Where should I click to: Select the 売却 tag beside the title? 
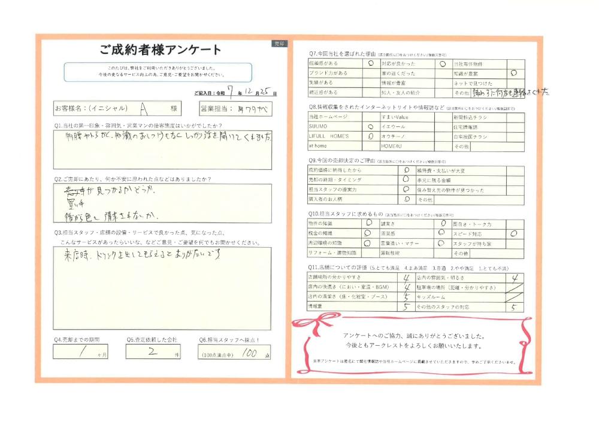[x=280, y=44]
